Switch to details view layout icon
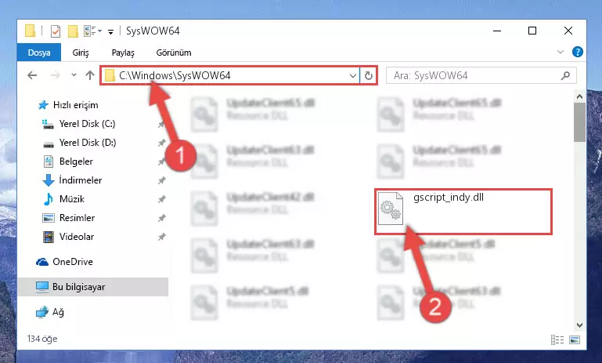 coord(557,340)
